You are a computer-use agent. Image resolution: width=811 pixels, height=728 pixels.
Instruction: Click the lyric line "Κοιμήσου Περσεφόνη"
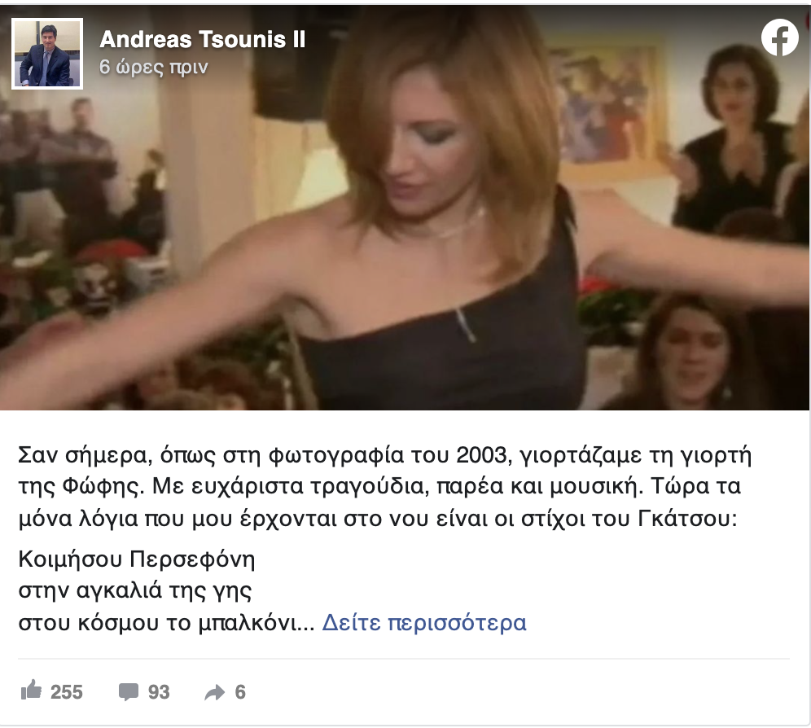pyautogui.click(x=137, y=559)
